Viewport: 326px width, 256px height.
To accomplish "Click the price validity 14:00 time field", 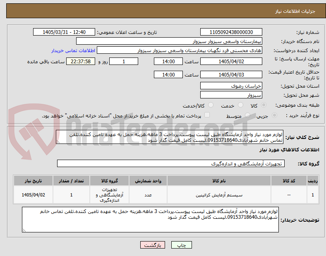I will pos(168,74).
